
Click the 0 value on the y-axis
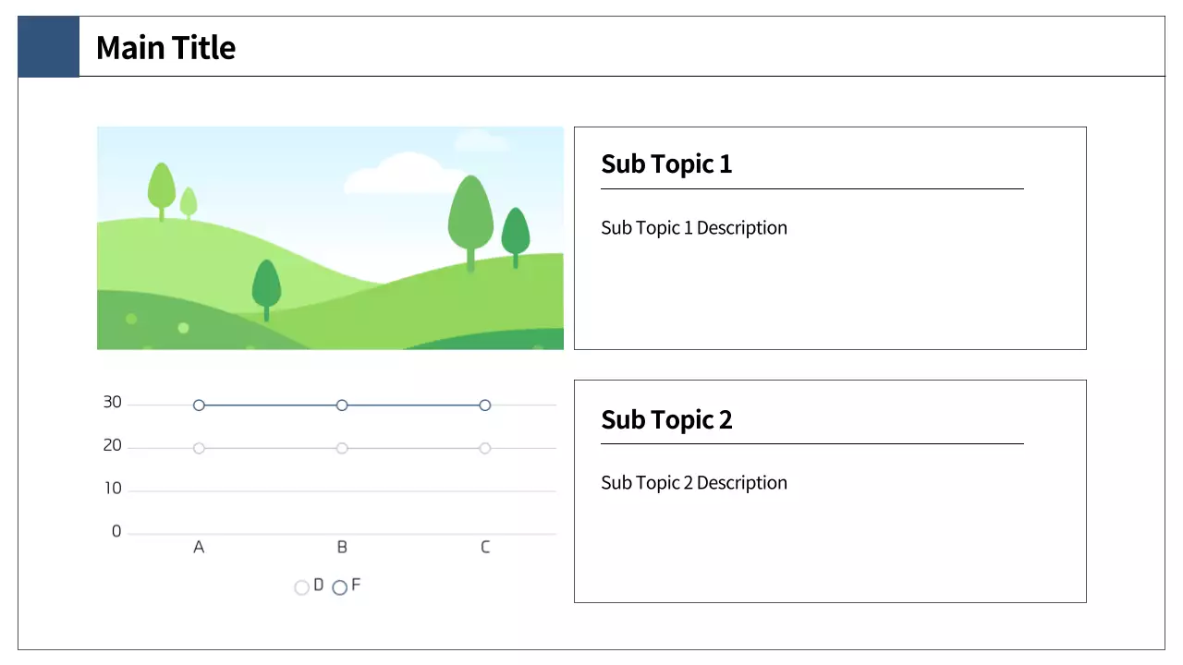pos(116,532)
